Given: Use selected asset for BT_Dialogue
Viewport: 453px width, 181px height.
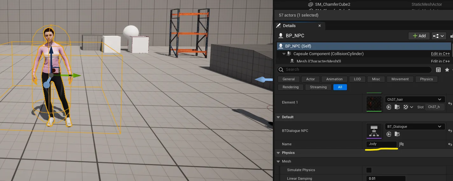Looking at the screenshot, I should (389, 135).
